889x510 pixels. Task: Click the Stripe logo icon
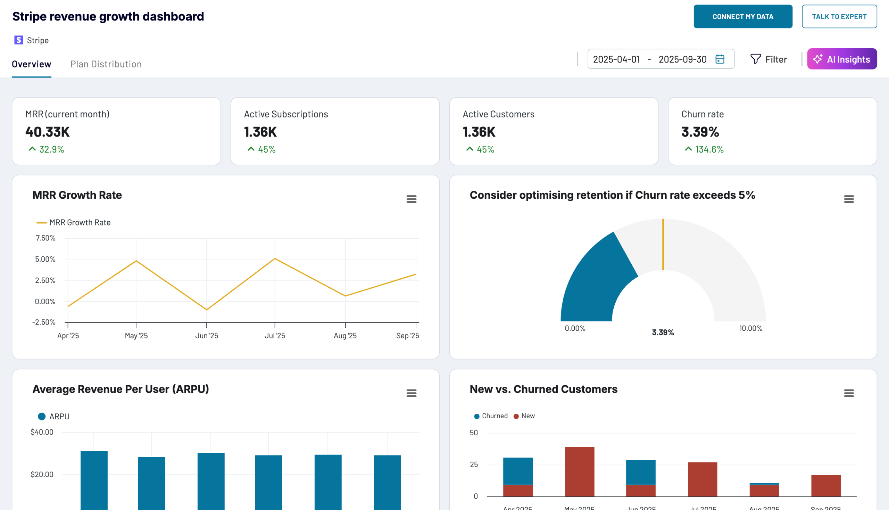(18, 40)
